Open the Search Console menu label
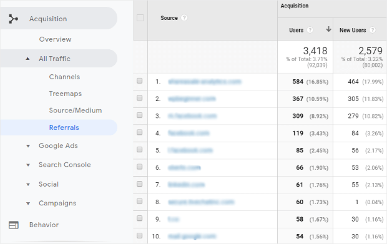 click(65, 165)
